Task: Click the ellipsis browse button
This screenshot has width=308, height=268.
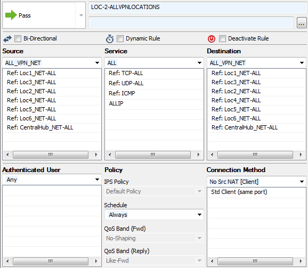Action: [302, 23]
